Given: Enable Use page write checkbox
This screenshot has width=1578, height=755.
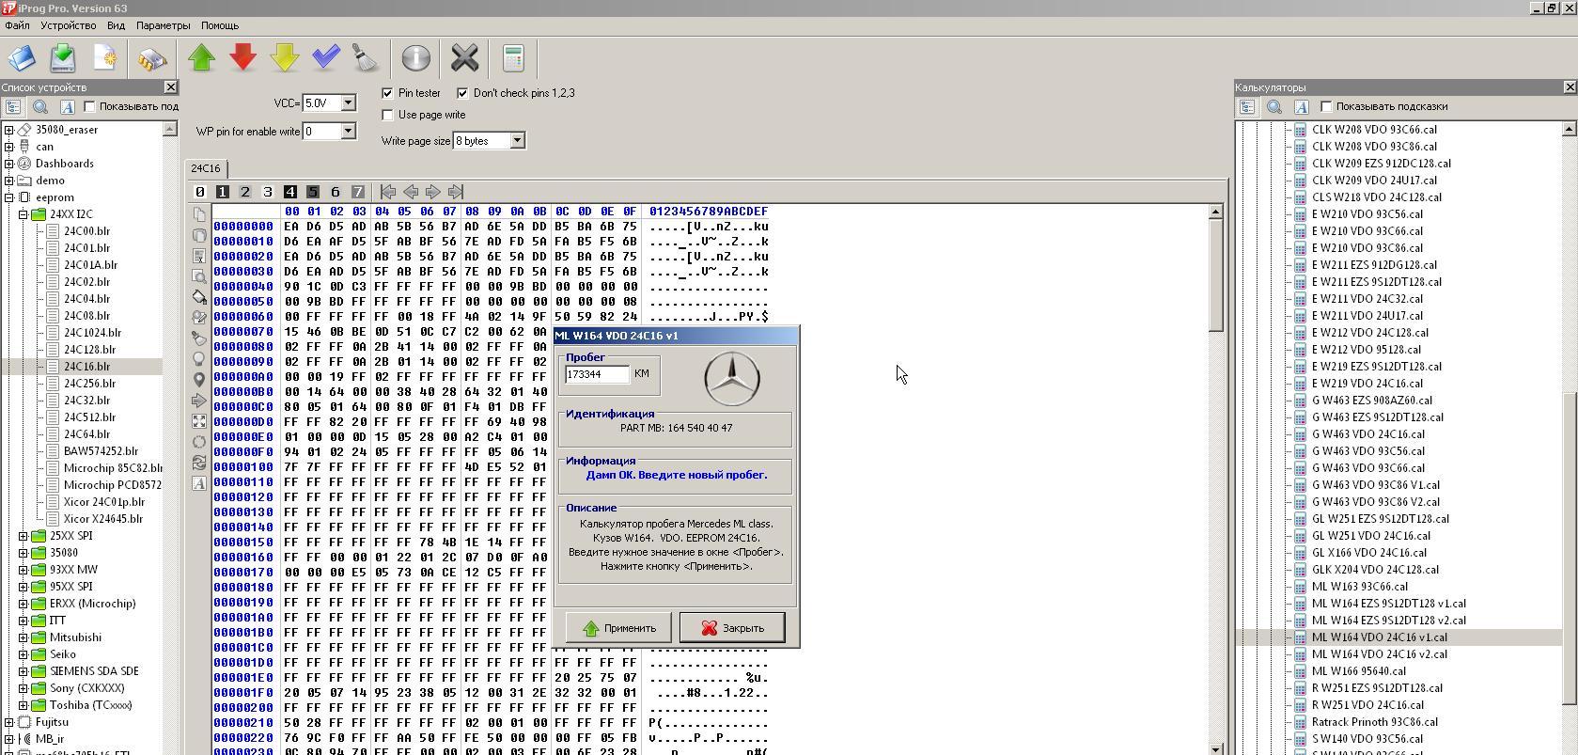Looking at the screenshot, I should tap(387, 115).
